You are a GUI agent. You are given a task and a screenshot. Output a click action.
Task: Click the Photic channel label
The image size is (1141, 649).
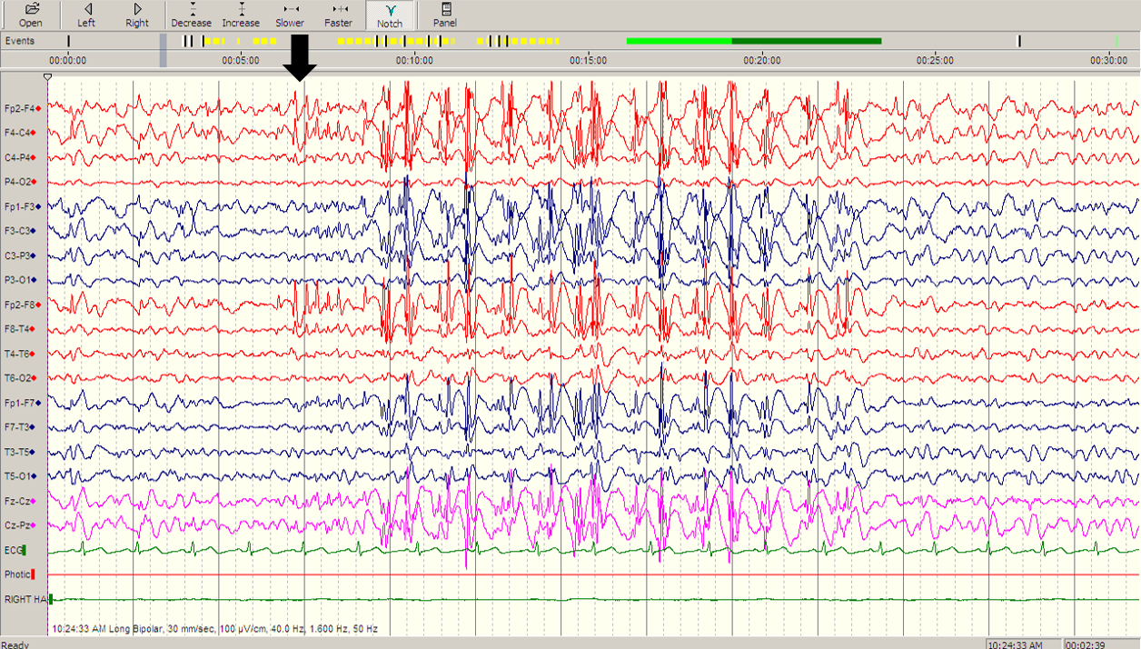pyautogui.click(x=16, y=574)
